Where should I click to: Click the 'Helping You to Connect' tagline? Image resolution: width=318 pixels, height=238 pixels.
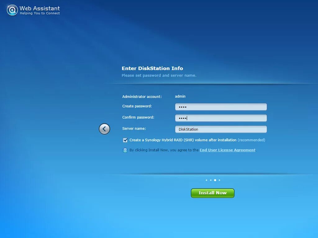pos(40,13)
